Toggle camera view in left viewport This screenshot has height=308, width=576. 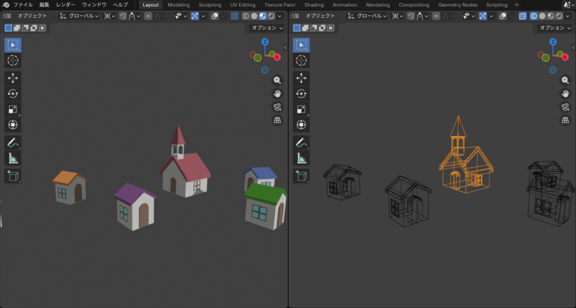pos(277,107)
